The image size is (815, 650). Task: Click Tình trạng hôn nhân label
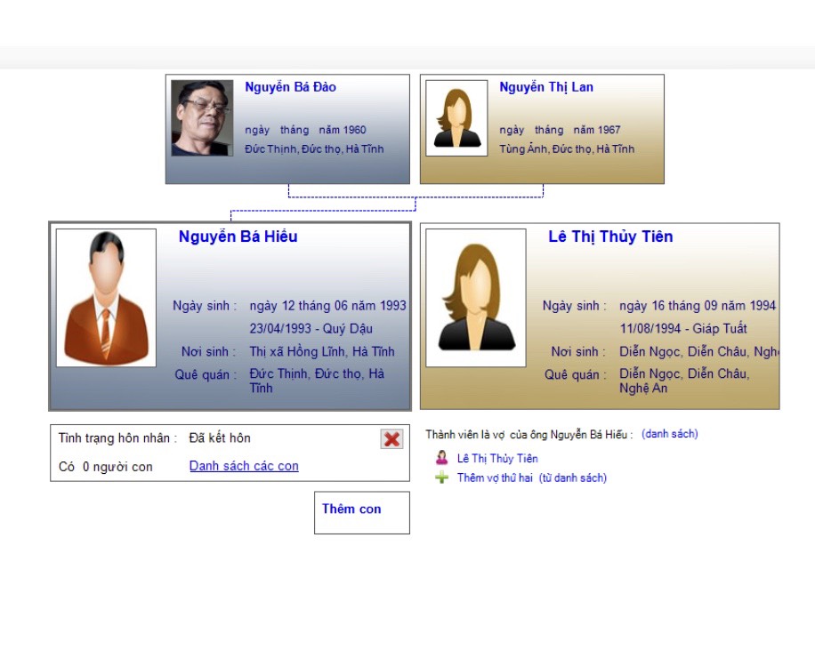[x=117, y=438]
